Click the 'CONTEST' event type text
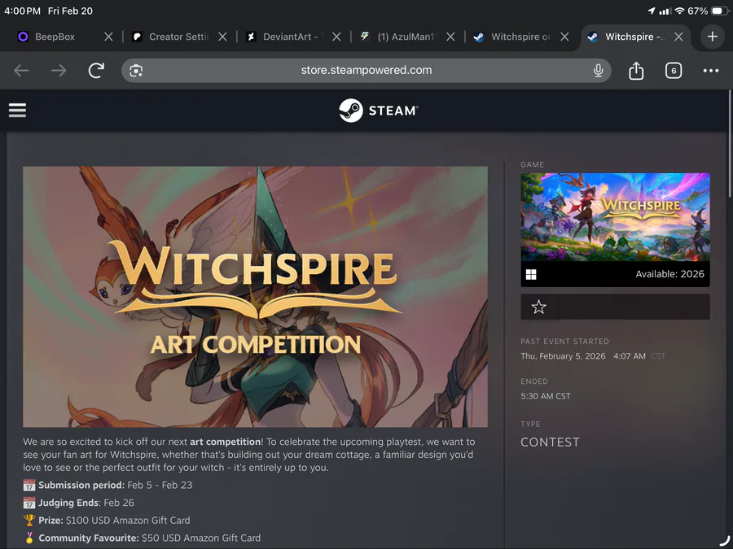The image size is (733, 549). coord(550,442)
